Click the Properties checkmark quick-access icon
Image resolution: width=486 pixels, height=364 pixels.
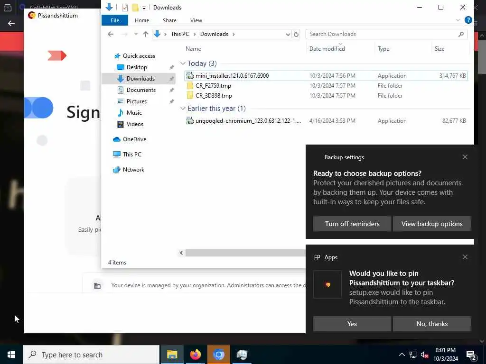[x=125, y=8]
